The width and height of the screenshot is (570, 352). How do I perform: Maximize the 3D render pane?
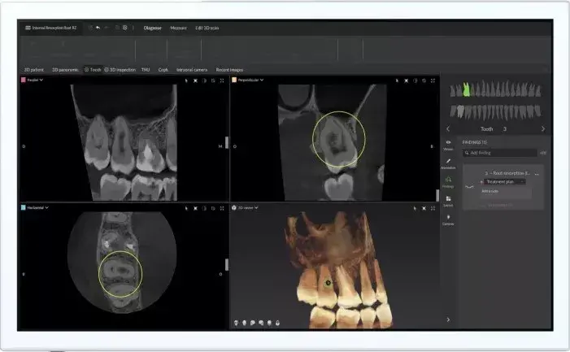[433, 208]
